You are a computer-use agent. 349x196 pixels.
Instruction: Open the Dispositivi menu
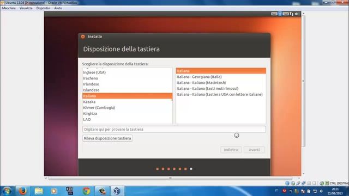pyautogui.click(x=43, y=8)
